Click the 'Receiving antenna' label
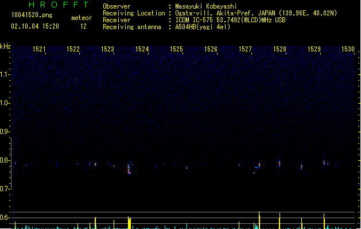361x229 pixels. pyautogui.click(x=132, y=27)
